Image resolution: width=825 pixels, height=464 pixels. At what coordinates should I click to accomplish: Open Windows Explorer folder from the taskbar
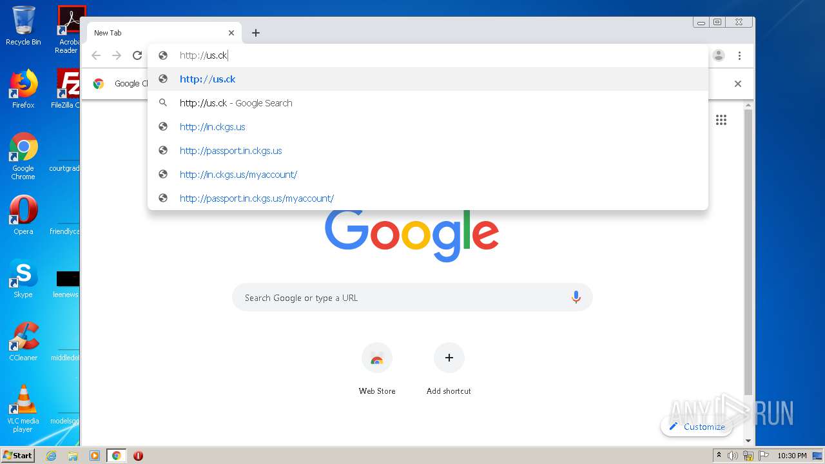[x=73, y=456]
